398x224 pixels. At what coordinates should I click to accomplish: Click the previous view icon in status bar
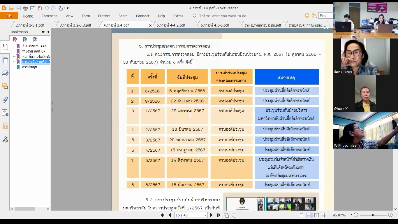[x=226, y=215]
